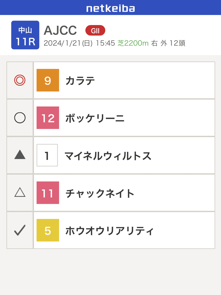Click the checkmark icon for ホウオウリアリティ
The height and width of the screenshot is (295, 221).
pos(20,230)
